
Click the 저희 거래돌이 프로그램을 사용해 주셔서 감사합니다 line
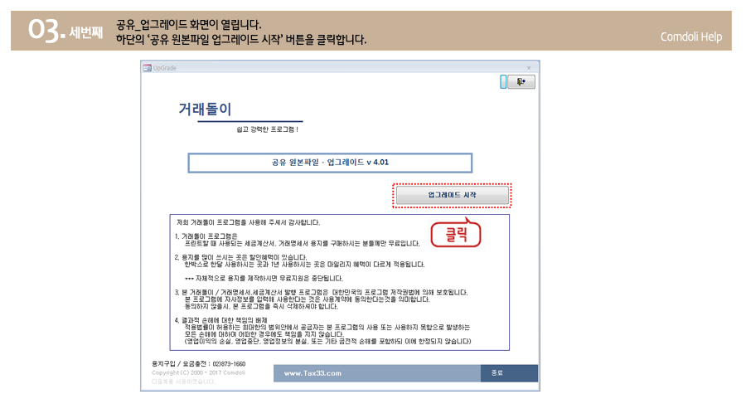[249, 222]
